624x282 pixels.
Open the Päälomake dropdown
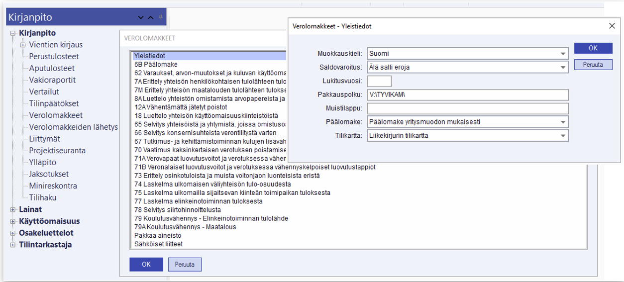tap(563, 122)
